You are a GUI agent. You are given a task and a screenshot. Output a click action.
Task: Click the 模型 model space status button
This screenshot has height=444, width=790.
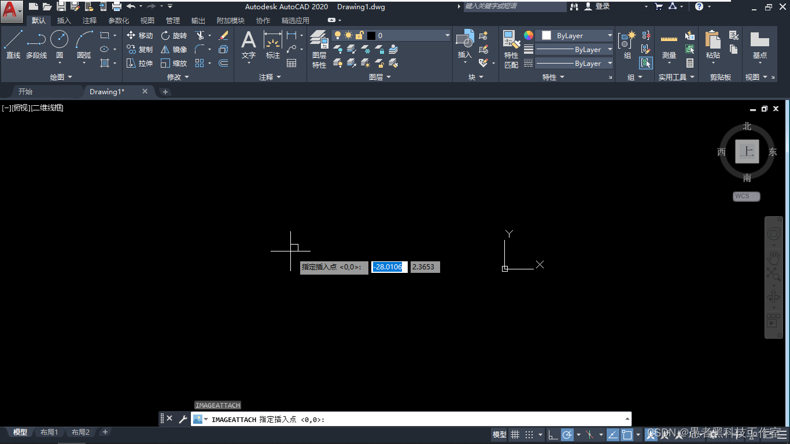pyautogui.click(x=500, y=435)
